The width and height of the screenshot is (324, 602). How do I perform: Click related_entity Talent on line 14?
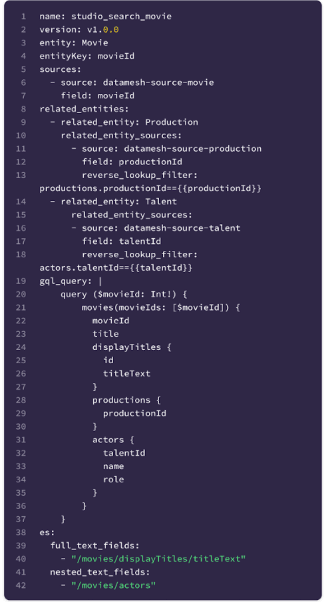click(x=113, y=202)
